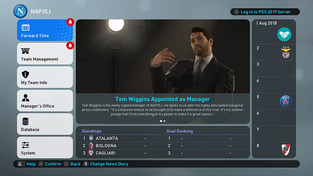Click the PSG crest on day 5
Image resolution: width=313 pixels, height=176 pixels.
(286, 101)
